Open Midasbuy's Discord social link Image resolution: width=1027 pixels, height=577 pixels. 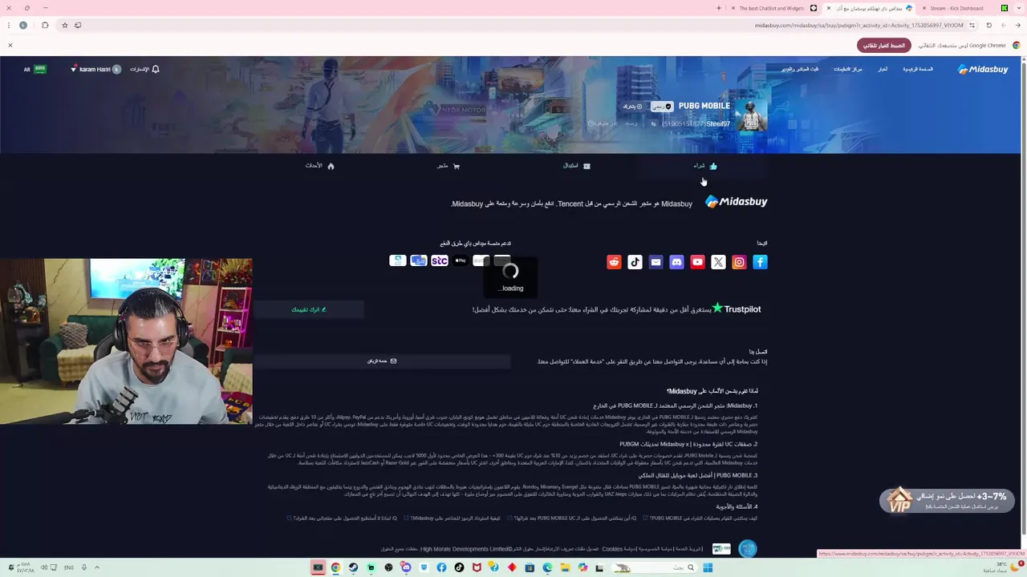click(x=676, y=262)
